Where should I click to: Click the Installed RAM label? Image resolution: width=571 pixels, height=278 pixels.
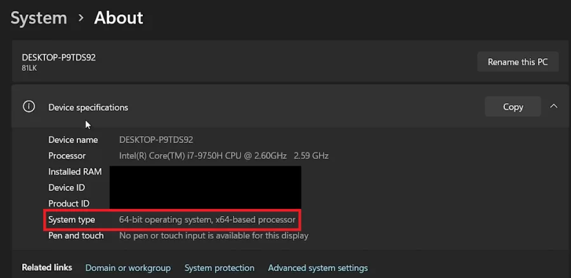[75, 172]
